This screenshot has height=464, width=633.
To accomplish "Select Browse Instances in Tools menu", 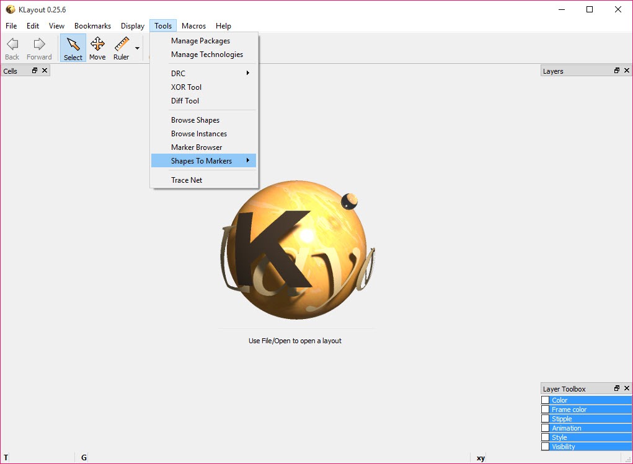I will pyautogui.click(x=203, y=134).
